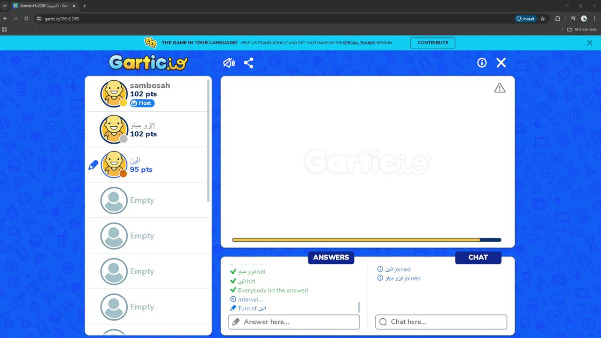Click the Host badge under sambosah
The height and width of the screenshot is (338, 601).
tap(142, 103)
